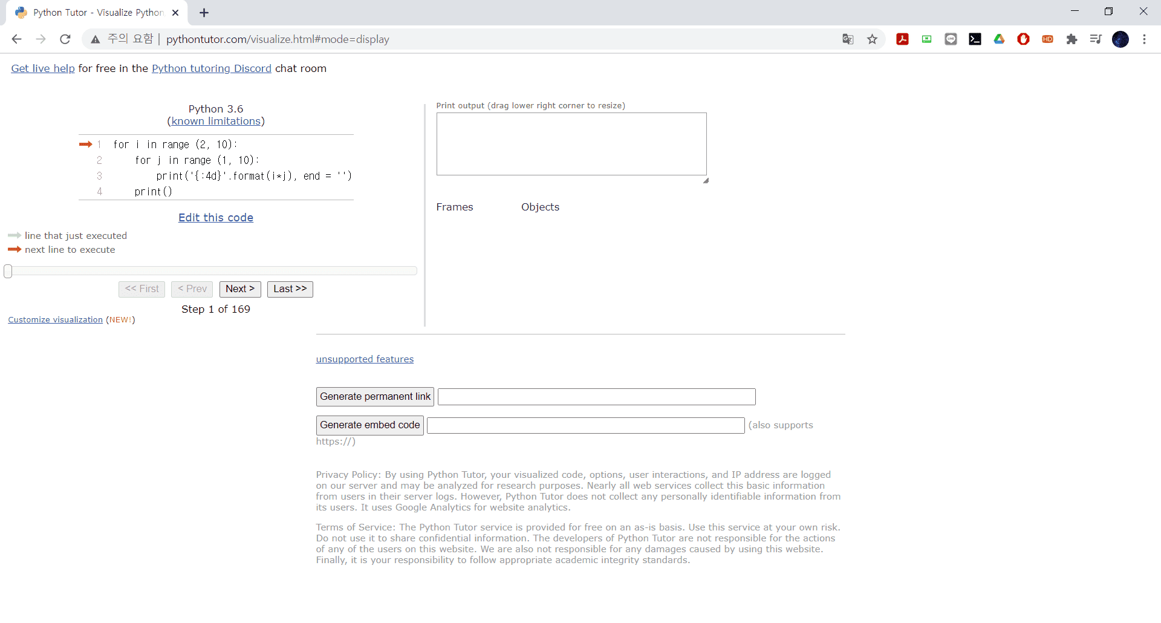Open the Google Drive extension

pyautogui.click(x=999, y=39)
